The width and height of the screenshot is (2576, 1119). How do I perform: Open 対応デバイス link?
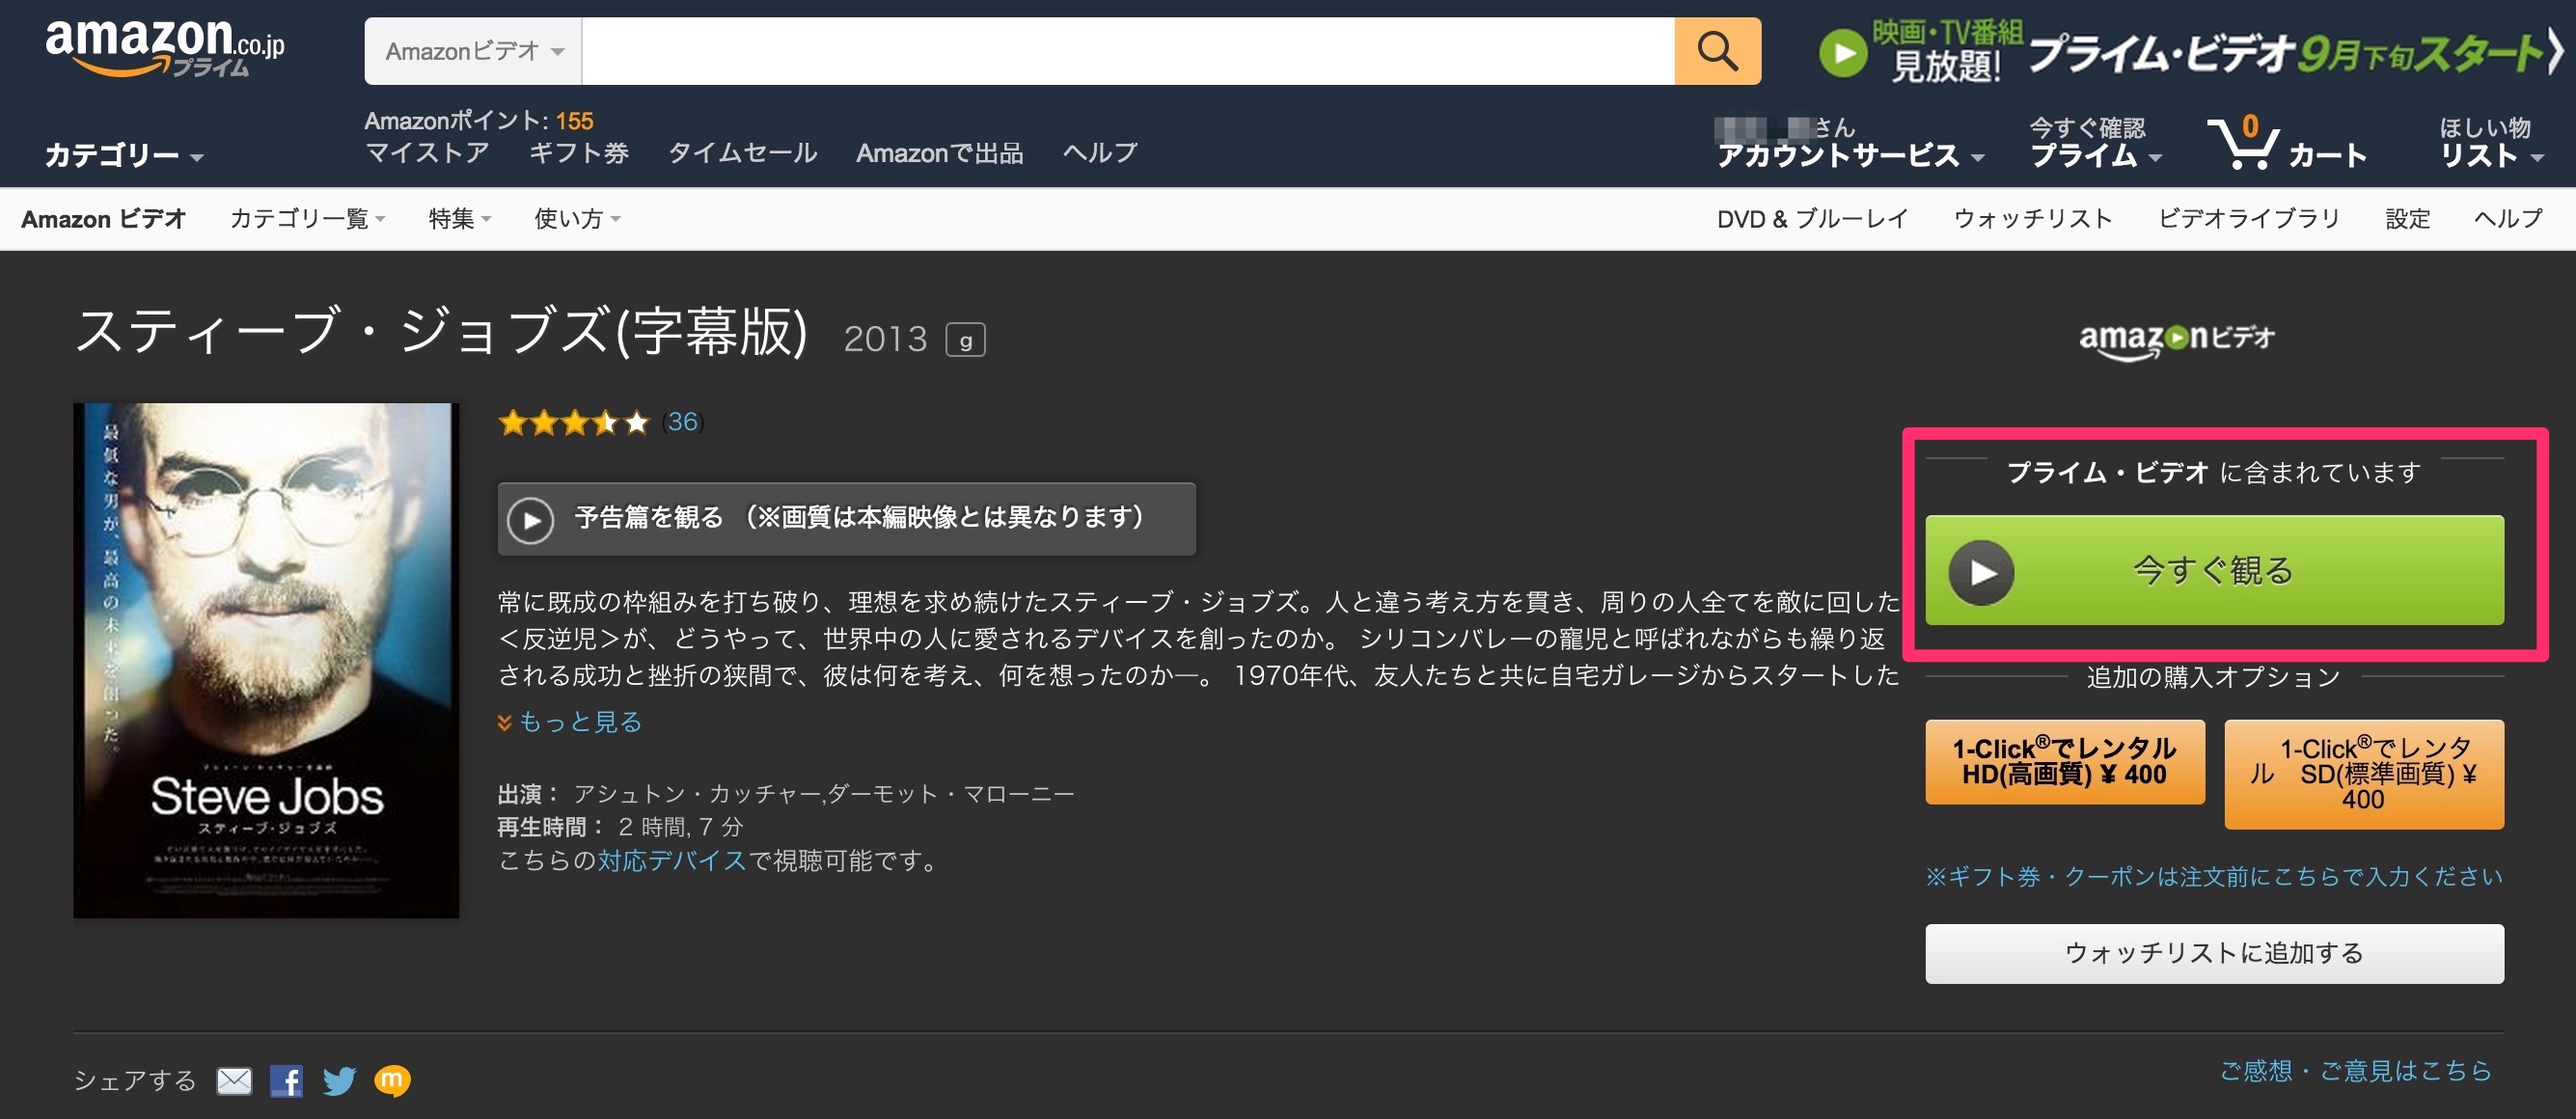coord(672,861)
